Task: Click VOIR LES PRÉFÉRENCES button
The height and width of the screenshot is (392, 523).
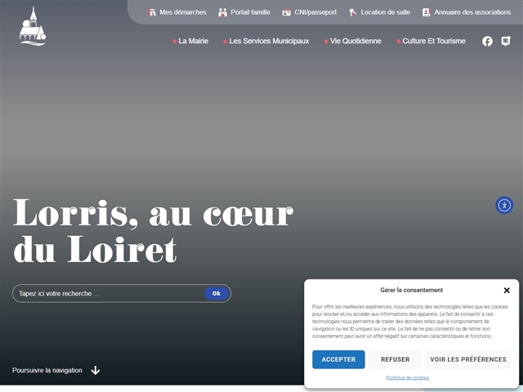Action: pyautogui.click(x=468, y=359)
